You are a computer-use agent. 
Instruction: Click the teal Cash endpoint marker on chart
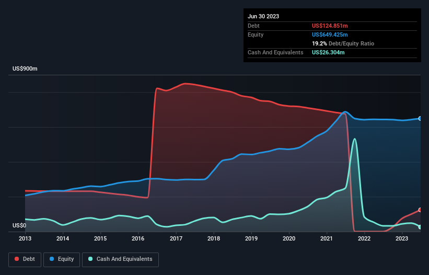point(420,227)
